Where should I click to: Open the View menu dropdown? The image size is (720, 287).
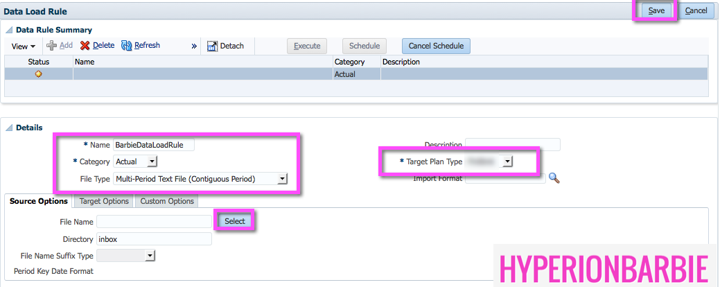coord(24,46)
